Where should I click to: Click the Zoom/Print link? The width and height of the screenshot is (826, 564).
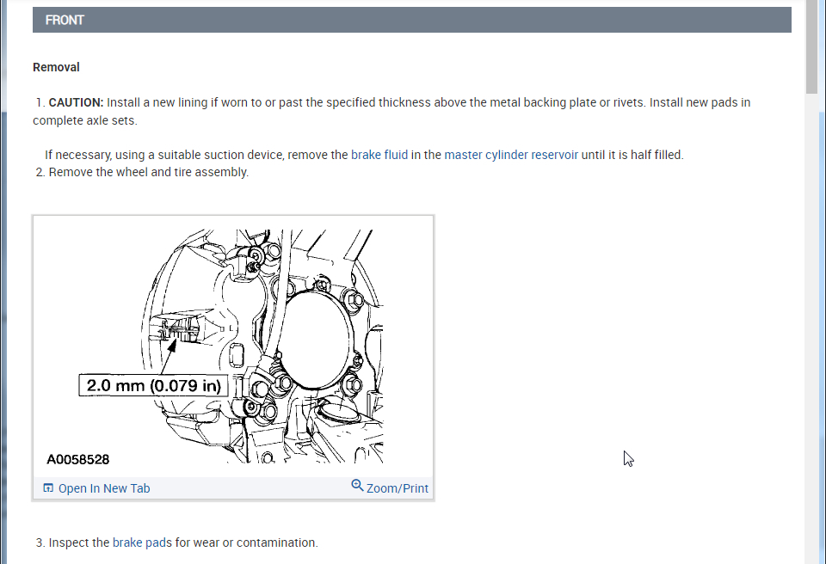398,488
